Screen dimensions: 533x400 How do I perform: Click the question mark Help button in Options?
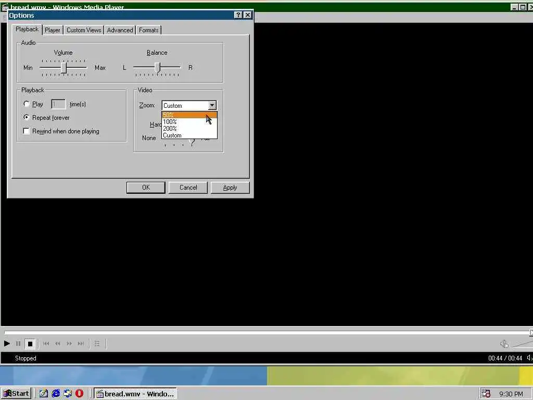(238, 15)
